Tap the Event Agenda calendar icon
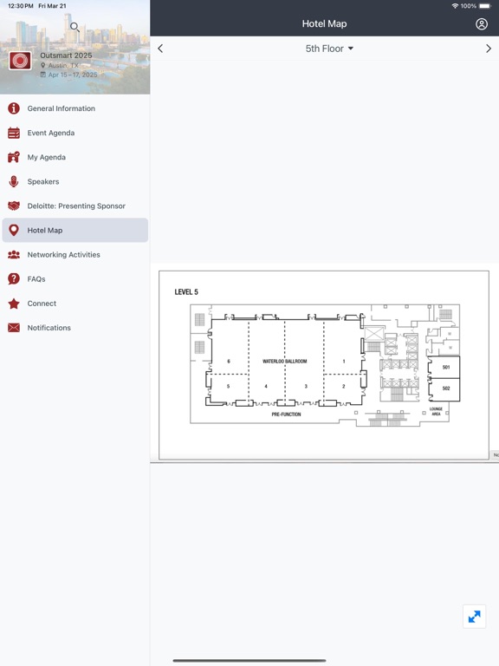Viewport: 499px width, 666px height. [14, 133]
